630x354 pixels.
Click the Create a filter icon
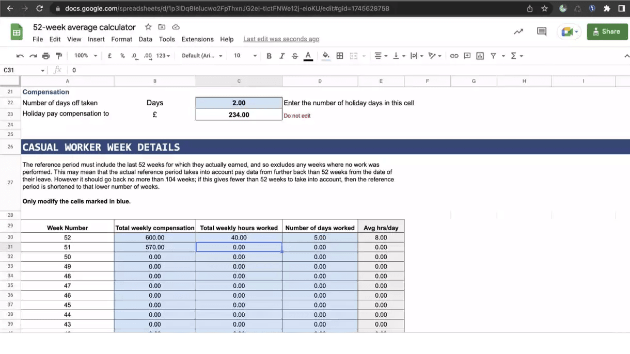(x=493, y=56)
